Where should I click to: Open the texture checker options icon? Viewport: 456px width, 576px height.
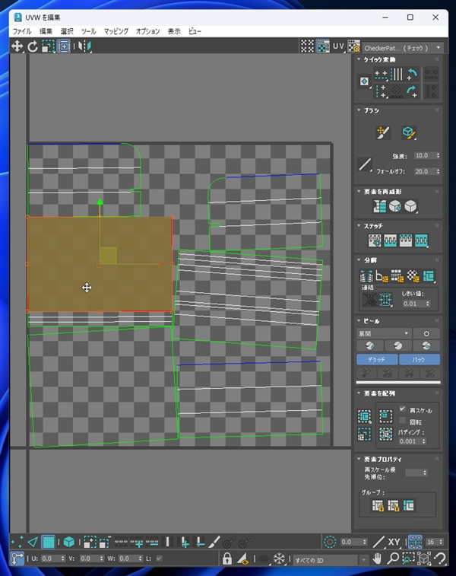pyautogui.click(x=353, y=46)
